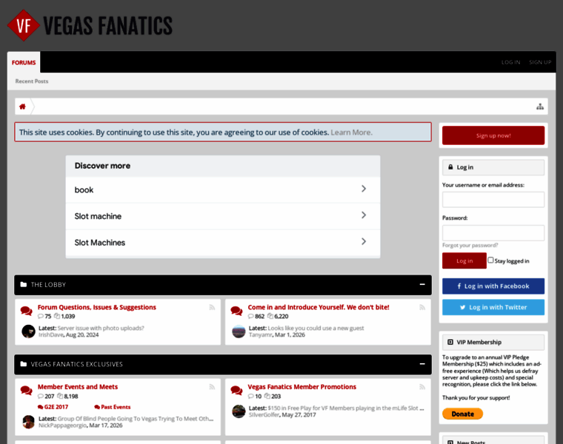Viewport: 563px width, 444px height.
Task: Click username SilverGolfer
Action: (264, 415)
